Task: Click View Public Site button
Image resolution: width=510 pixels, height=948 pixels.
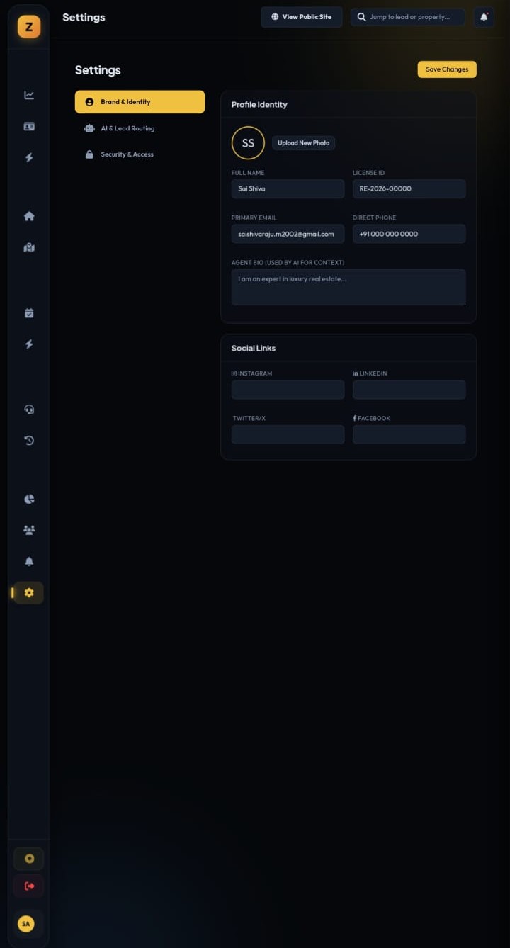Action: (x=302, y=17)
